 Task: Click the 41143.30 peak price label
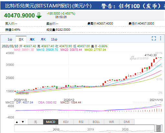[150, 55]
